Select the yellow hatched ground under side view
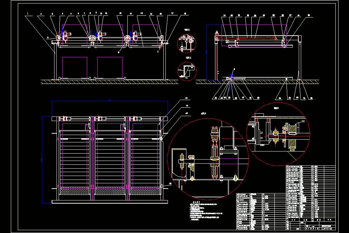349x233 pixels. coord(257,82)
